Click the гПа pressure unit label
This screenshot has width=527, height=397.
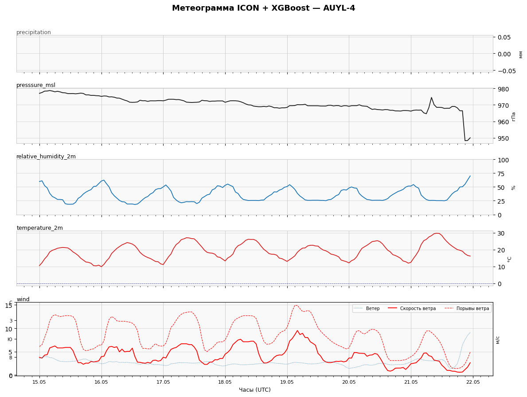click(x=513, y=116)
